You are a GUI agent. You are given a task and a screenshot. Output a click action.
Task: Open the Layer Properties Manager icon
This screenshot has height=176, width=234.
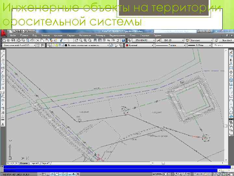pos(49,45)
